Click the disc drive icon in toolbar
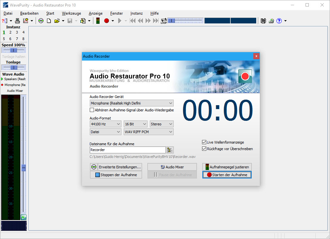330x239 pixels. (x=271, y=21)
